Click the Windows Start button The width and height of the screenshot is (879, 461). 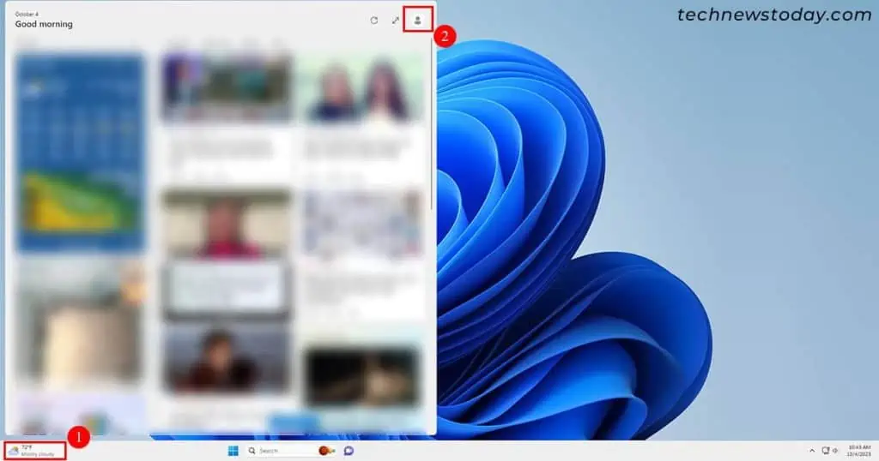point(232,451)
